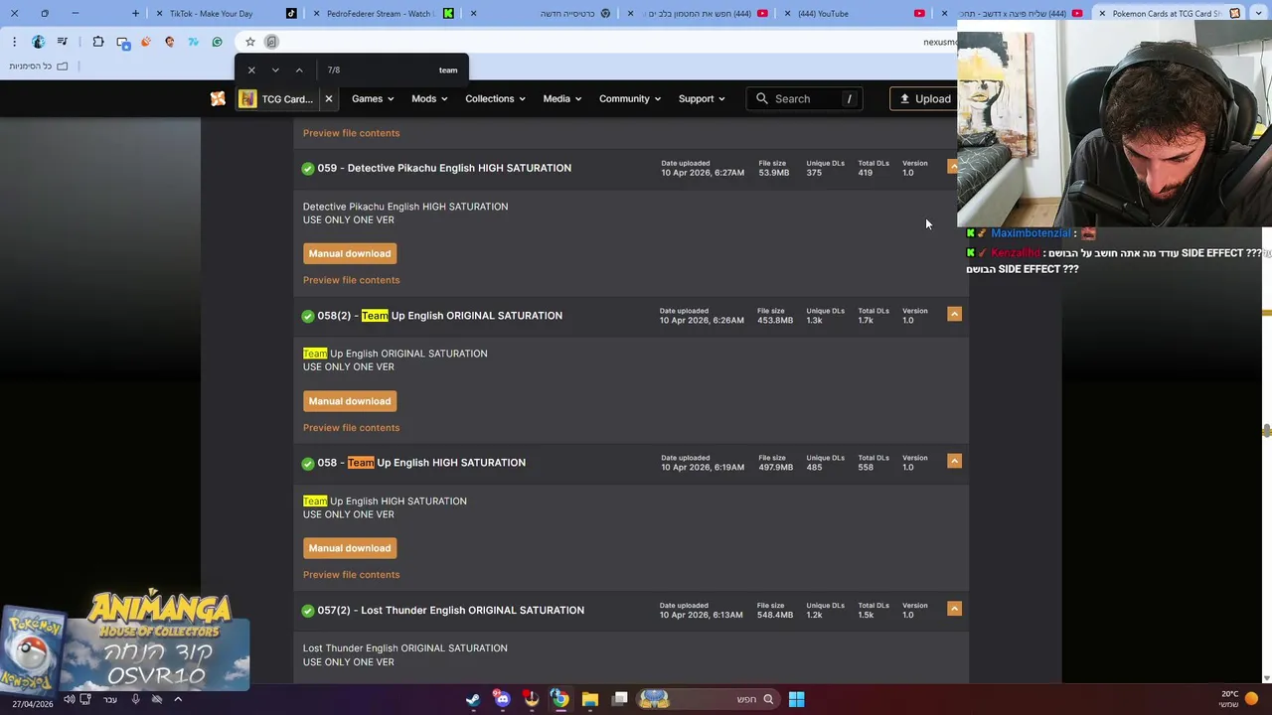Close the PedroFederer Stream tab

(x=316, y=14)
